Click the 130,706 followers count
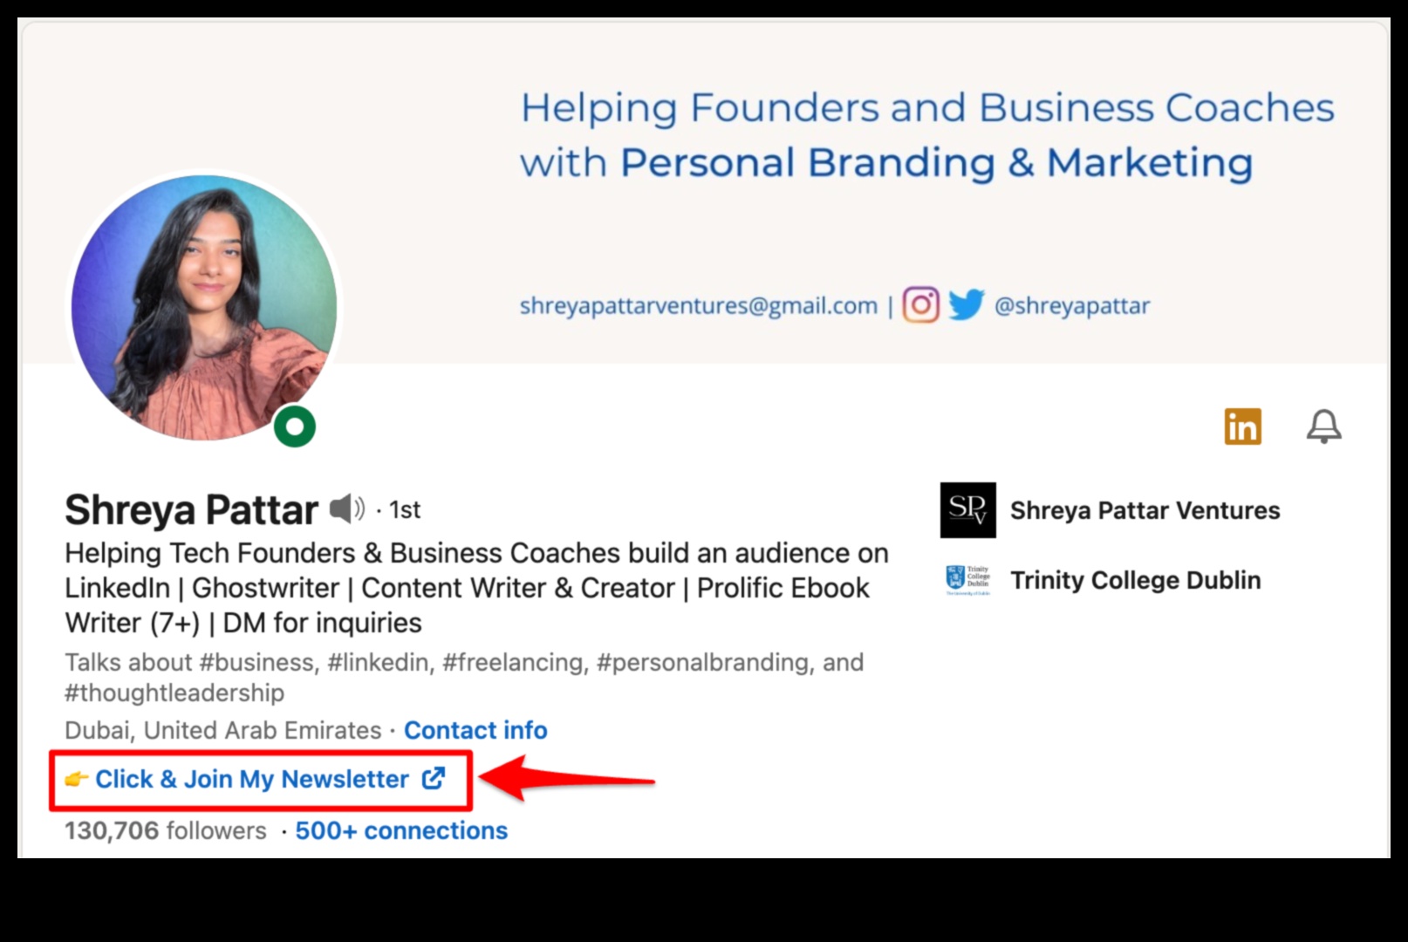 pos(165,830)
